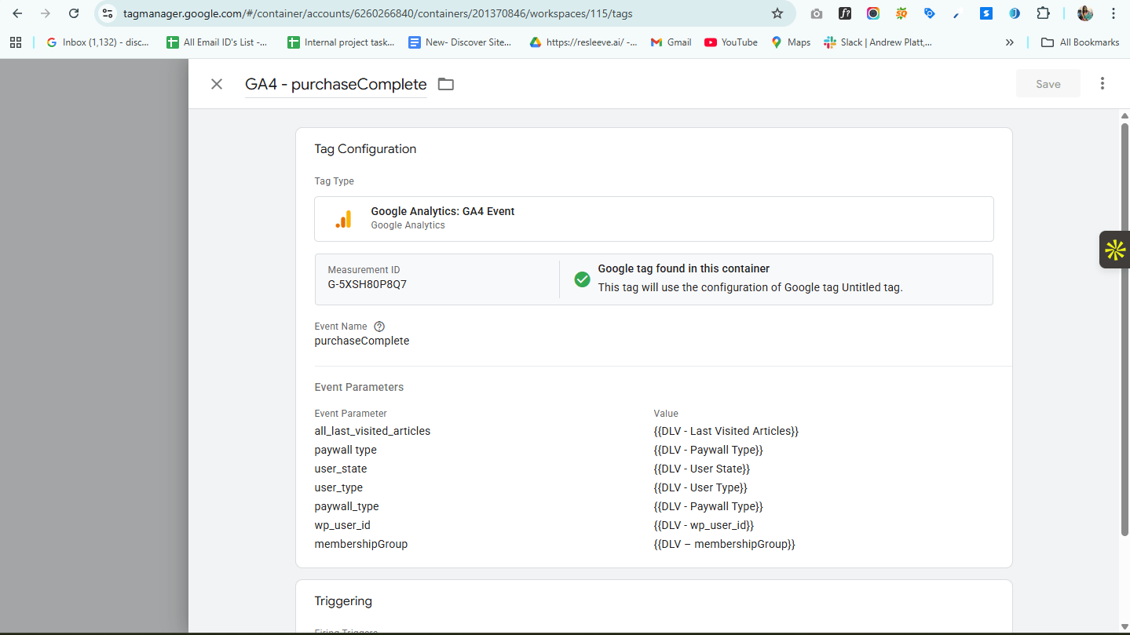Click the green checkmark Google tag found icon
The height and width of the screenshot is (635, 1130).
pos(582,279)
